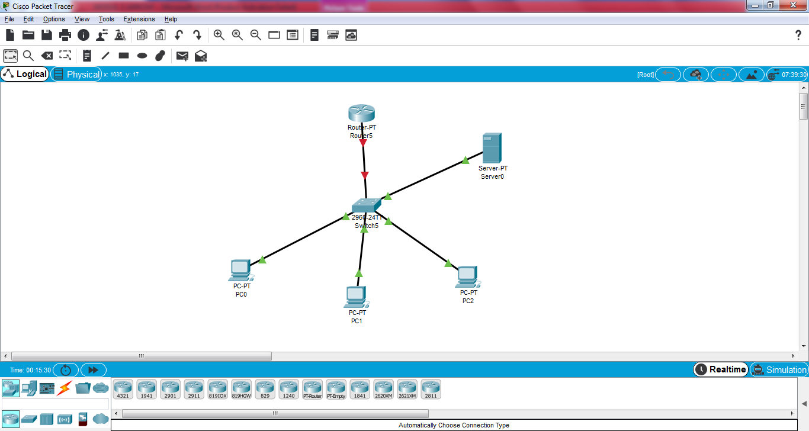This screenshot has width=809, height=431.
Task: Zoom out of workspace
Action: (256, 35)
